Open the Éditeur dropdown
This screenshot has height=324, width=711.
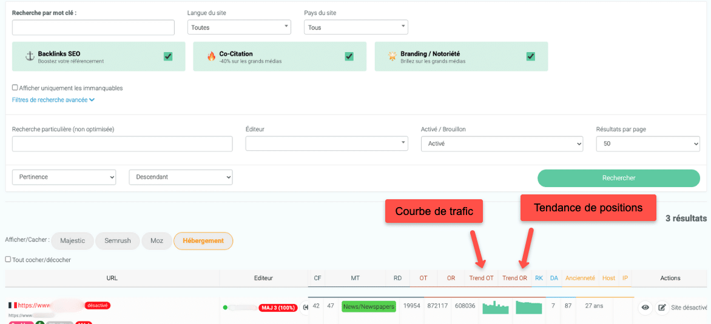pyautogui.click(x=327, y=144)
